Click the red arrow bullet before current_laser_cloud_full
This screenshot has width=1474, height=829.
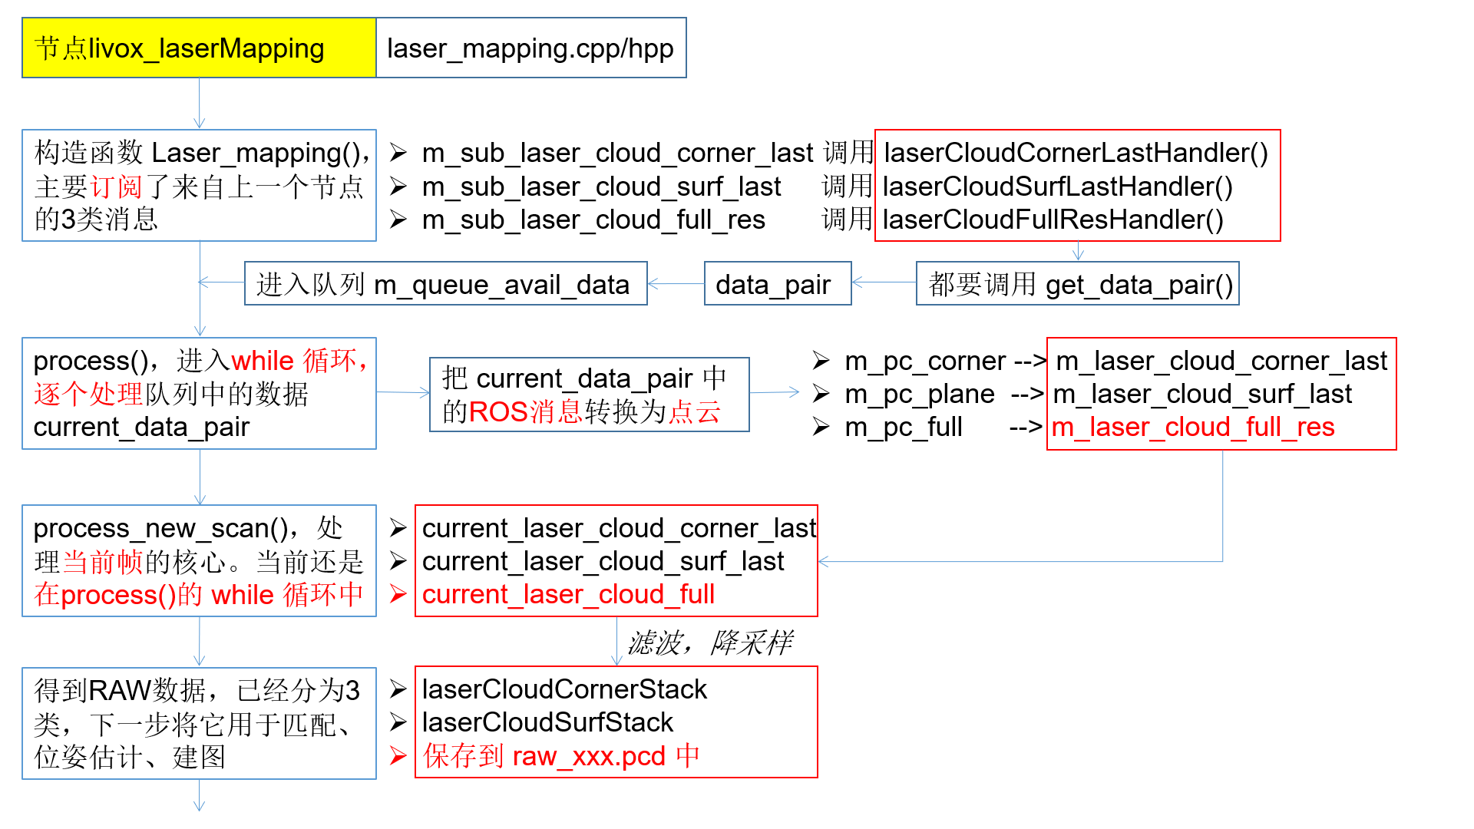coord(398,594)
